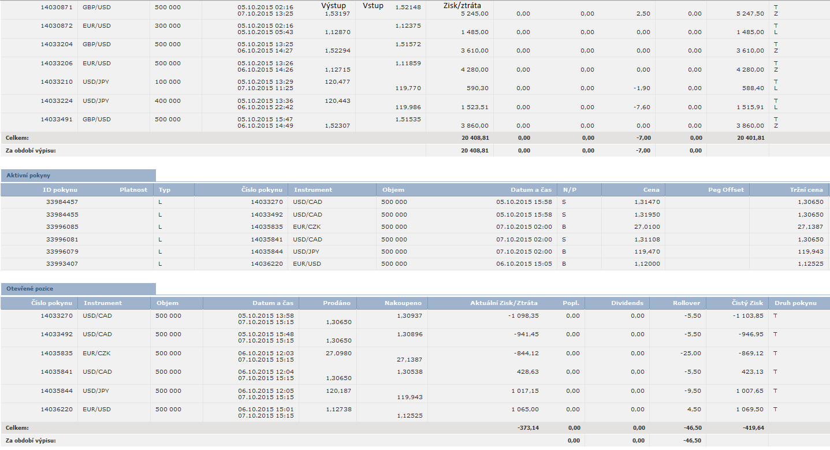Screen dimensions: 830x450
Task: Select order ID 33996085
Action: (62, 227)
